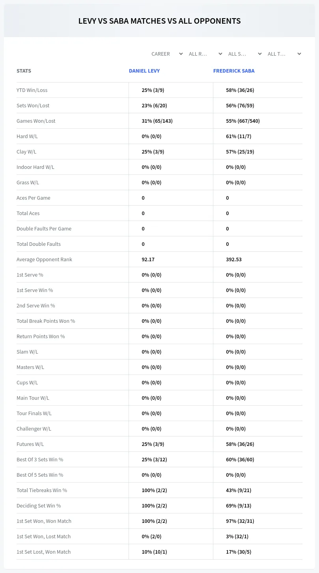319x573 pixels.
Task: Open the ALL R… rounds dropdown
Action: (205, 54)
